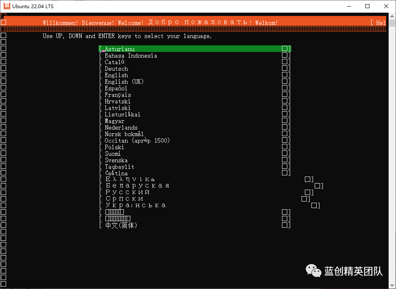The image size is (396, 289).
Task: Click scrollbar up arrow of terminal window
Action: point(392,16)
